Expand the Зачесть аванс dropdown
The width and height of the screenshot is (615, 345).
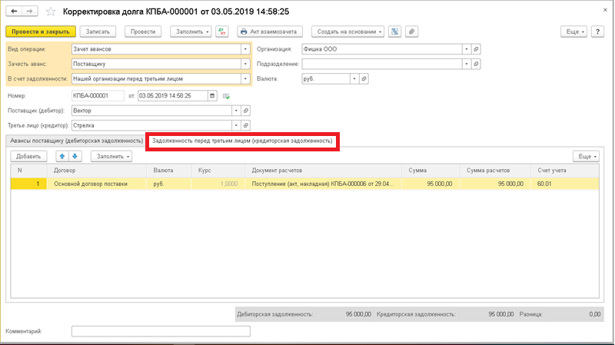[x=245, y=64]
